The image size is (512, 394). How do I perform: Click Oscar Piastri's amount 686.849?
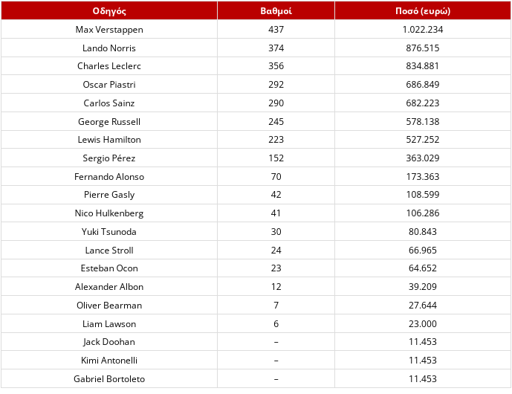(423, 85)
